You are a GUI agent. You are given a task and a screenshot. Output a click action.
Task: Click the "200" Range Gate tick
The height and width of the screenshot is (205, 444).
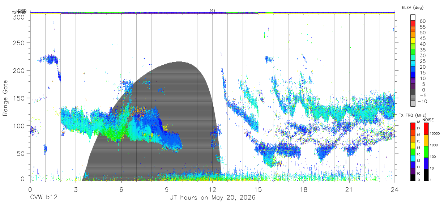point(18,70)
